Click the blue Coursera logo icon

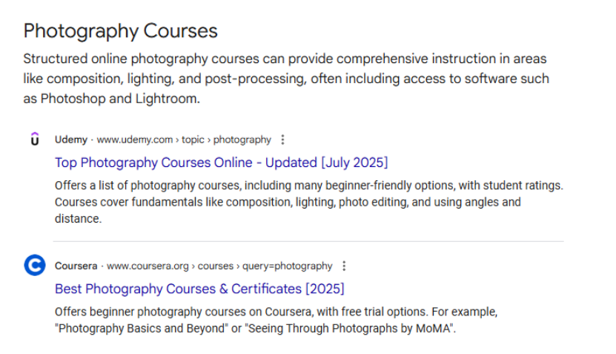[35, 265]
